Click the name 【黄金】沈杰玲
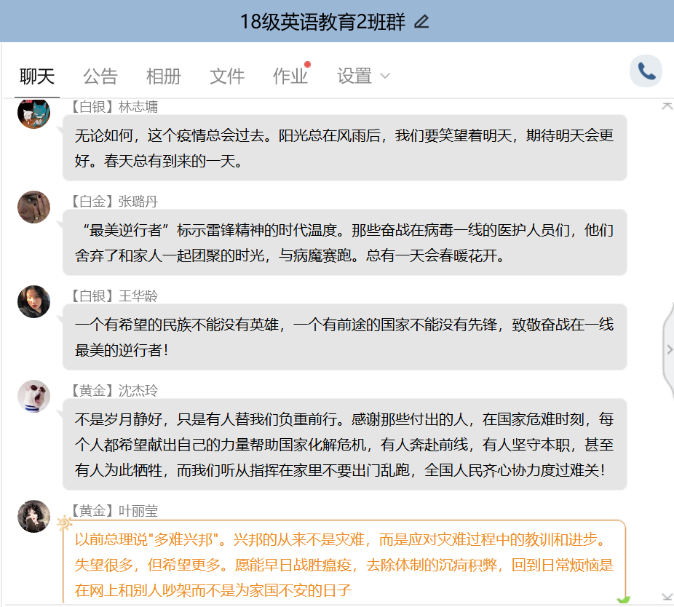The height and width of the screenshot is (607, 674). [114, 390]
